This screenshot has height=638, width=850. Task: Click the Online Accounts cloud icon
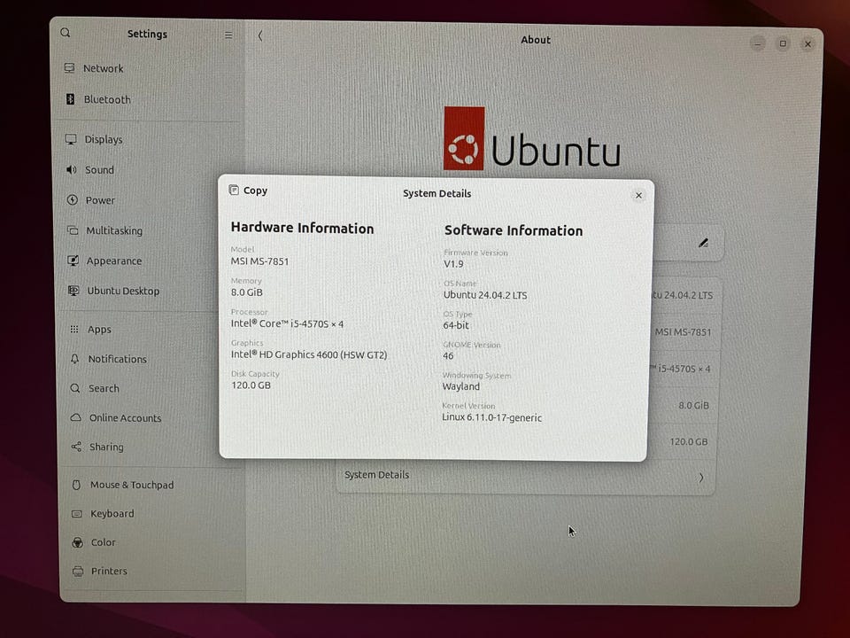[76, 417]
